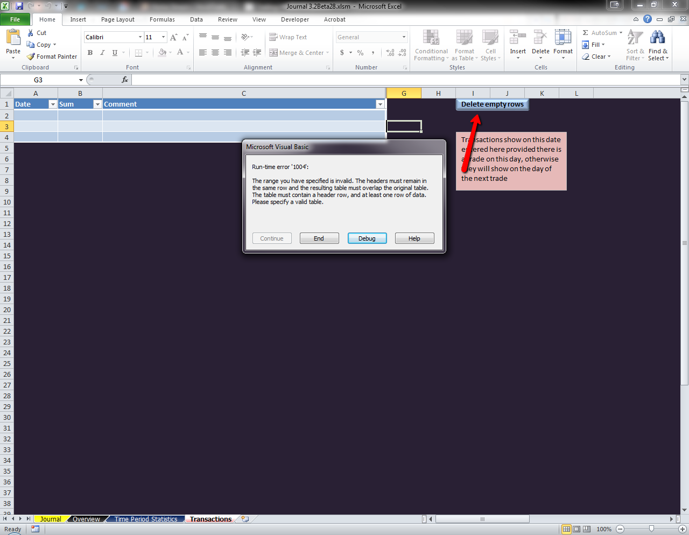Click the formula bar input field

coord(406,80)
